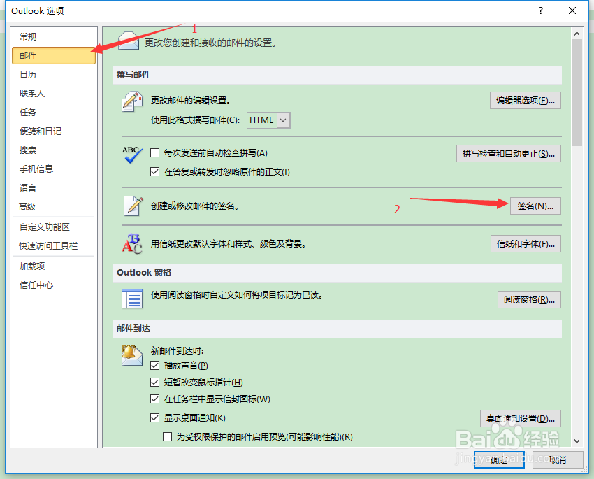Toggle 短暂改变鼠标指针 checkbox

[154, 382]
